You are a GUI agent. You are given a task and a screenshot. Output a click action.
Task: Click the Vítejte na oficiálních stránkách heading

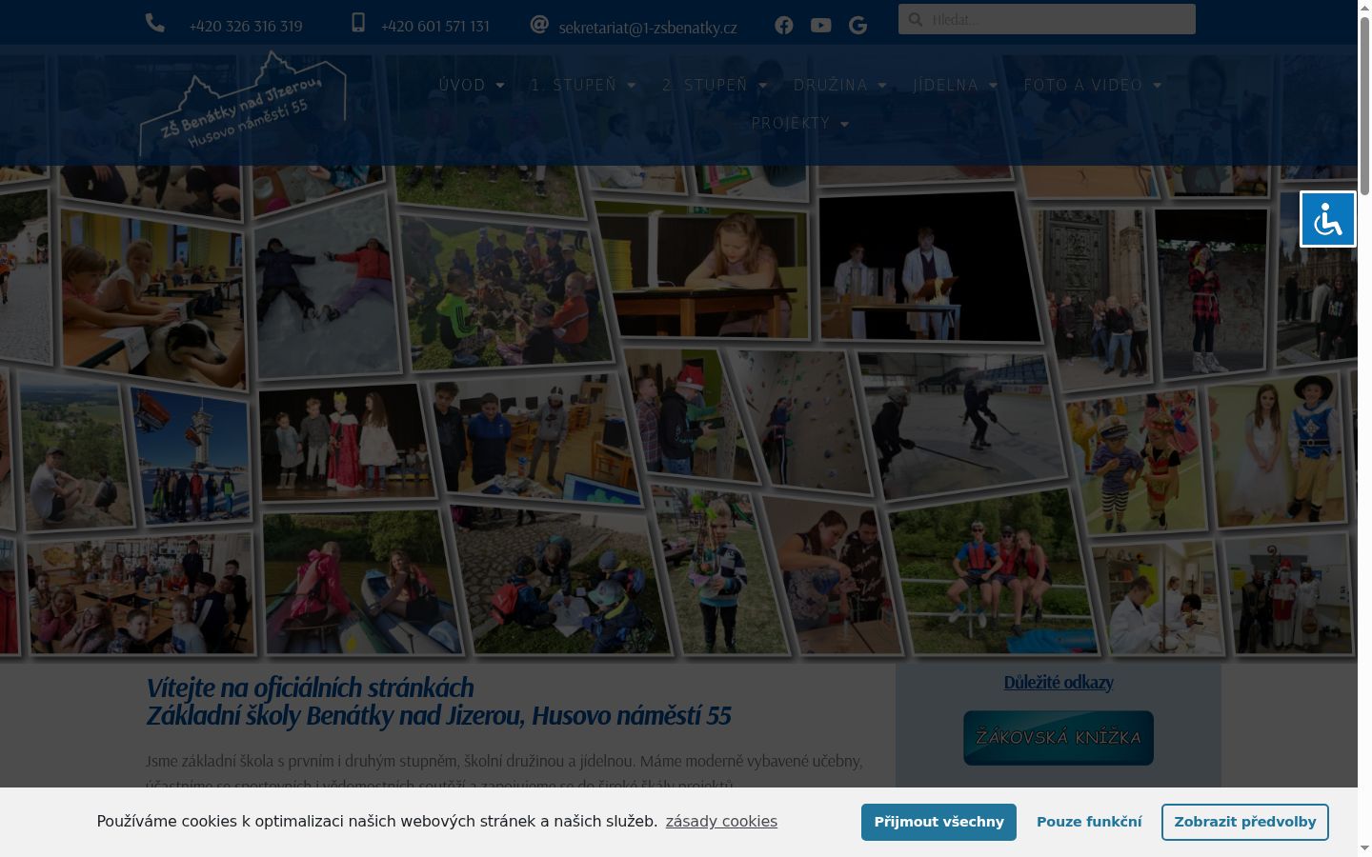pos(311,688)
